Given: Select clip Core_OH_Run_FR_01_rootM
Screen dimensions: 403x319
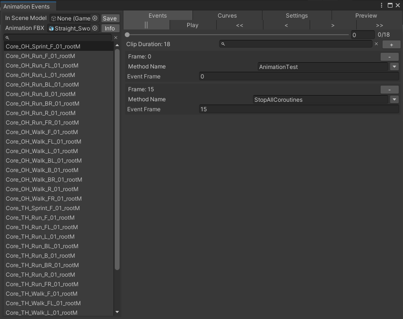Looking at the screenshot, I should [59, 122].
